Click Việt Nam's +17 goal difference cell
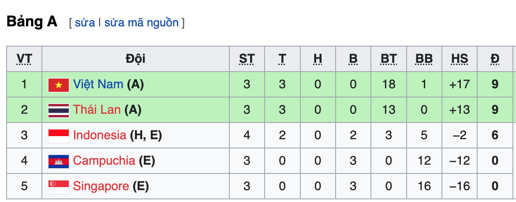This screenshot has width=516, height=202. 460,84
